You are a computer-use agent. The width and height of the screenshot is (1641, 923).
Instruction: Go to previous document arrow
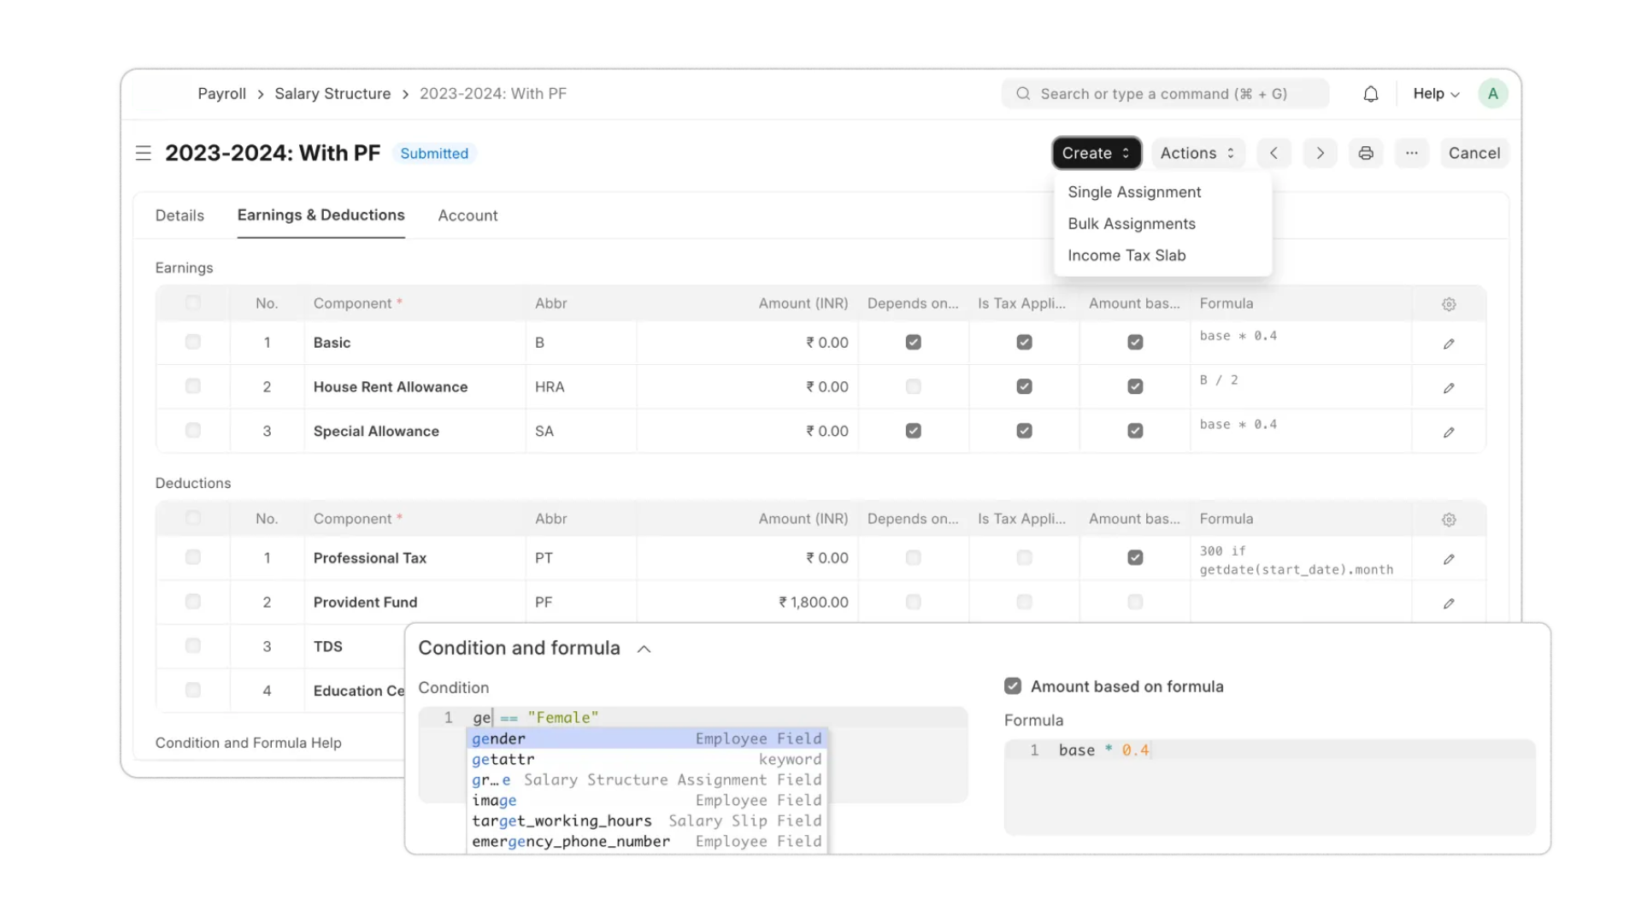click(1273, 153)
